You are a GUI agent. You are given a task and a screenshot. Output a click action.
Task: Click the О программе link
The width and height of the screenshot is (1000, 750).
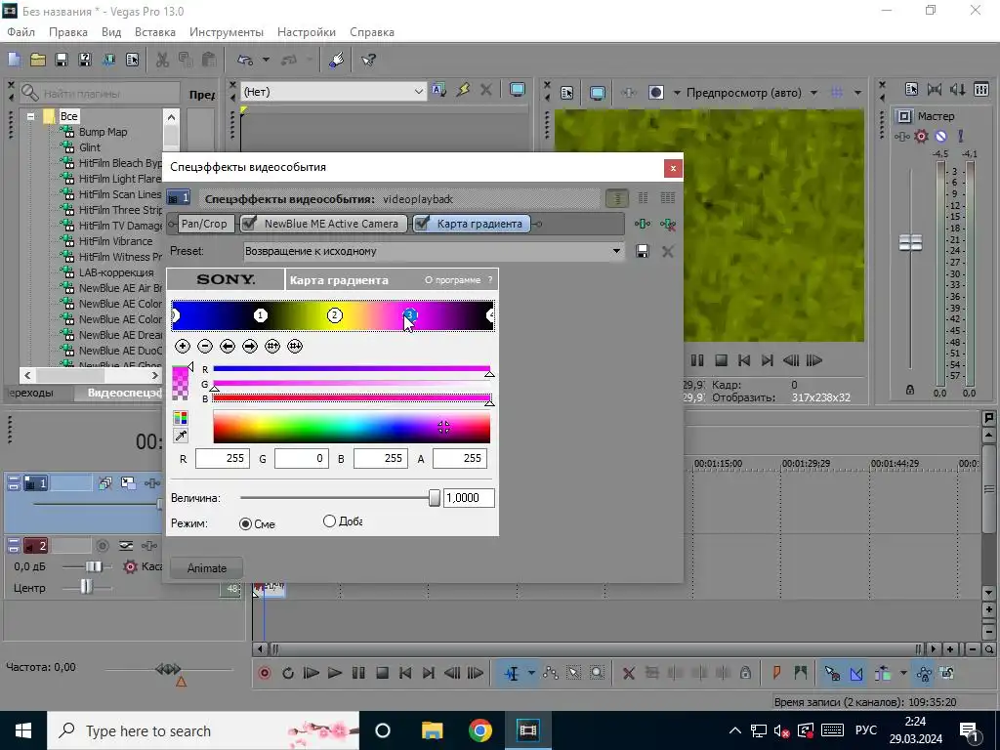(453, 280)
